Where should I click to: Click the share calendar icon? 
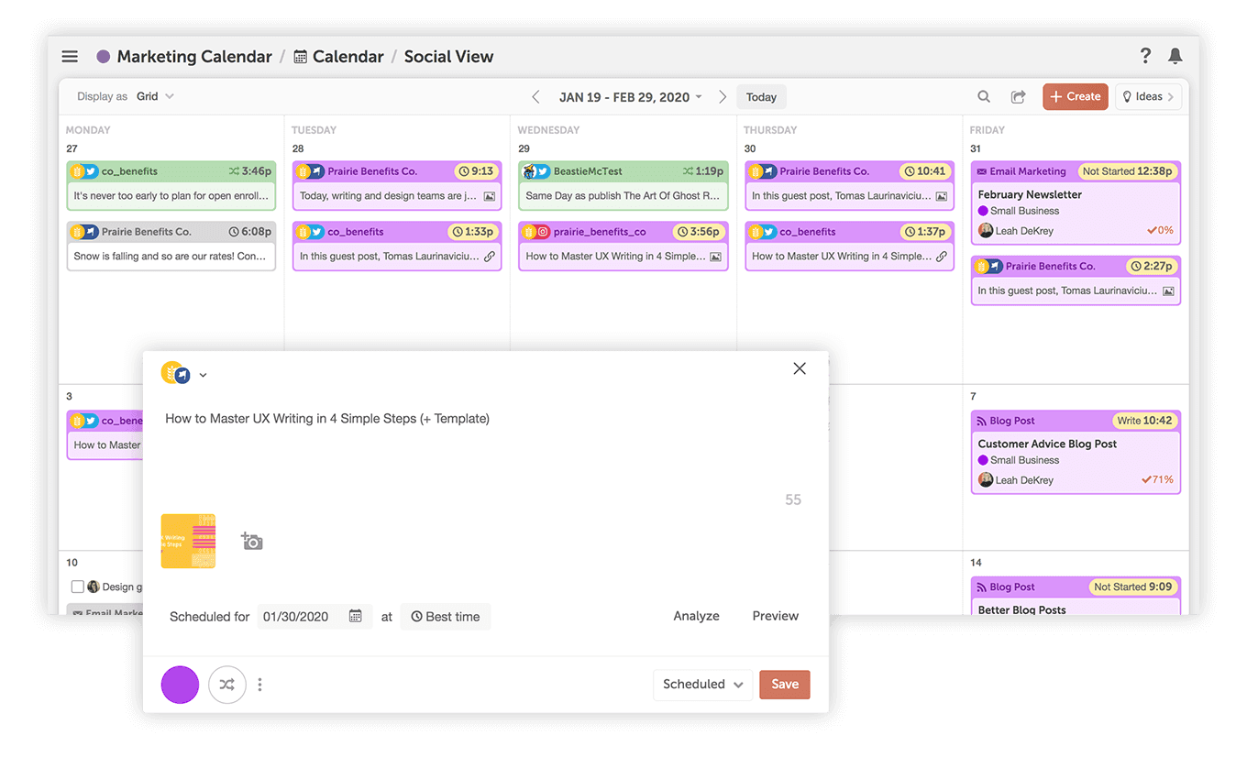[x=1018, y=97]
